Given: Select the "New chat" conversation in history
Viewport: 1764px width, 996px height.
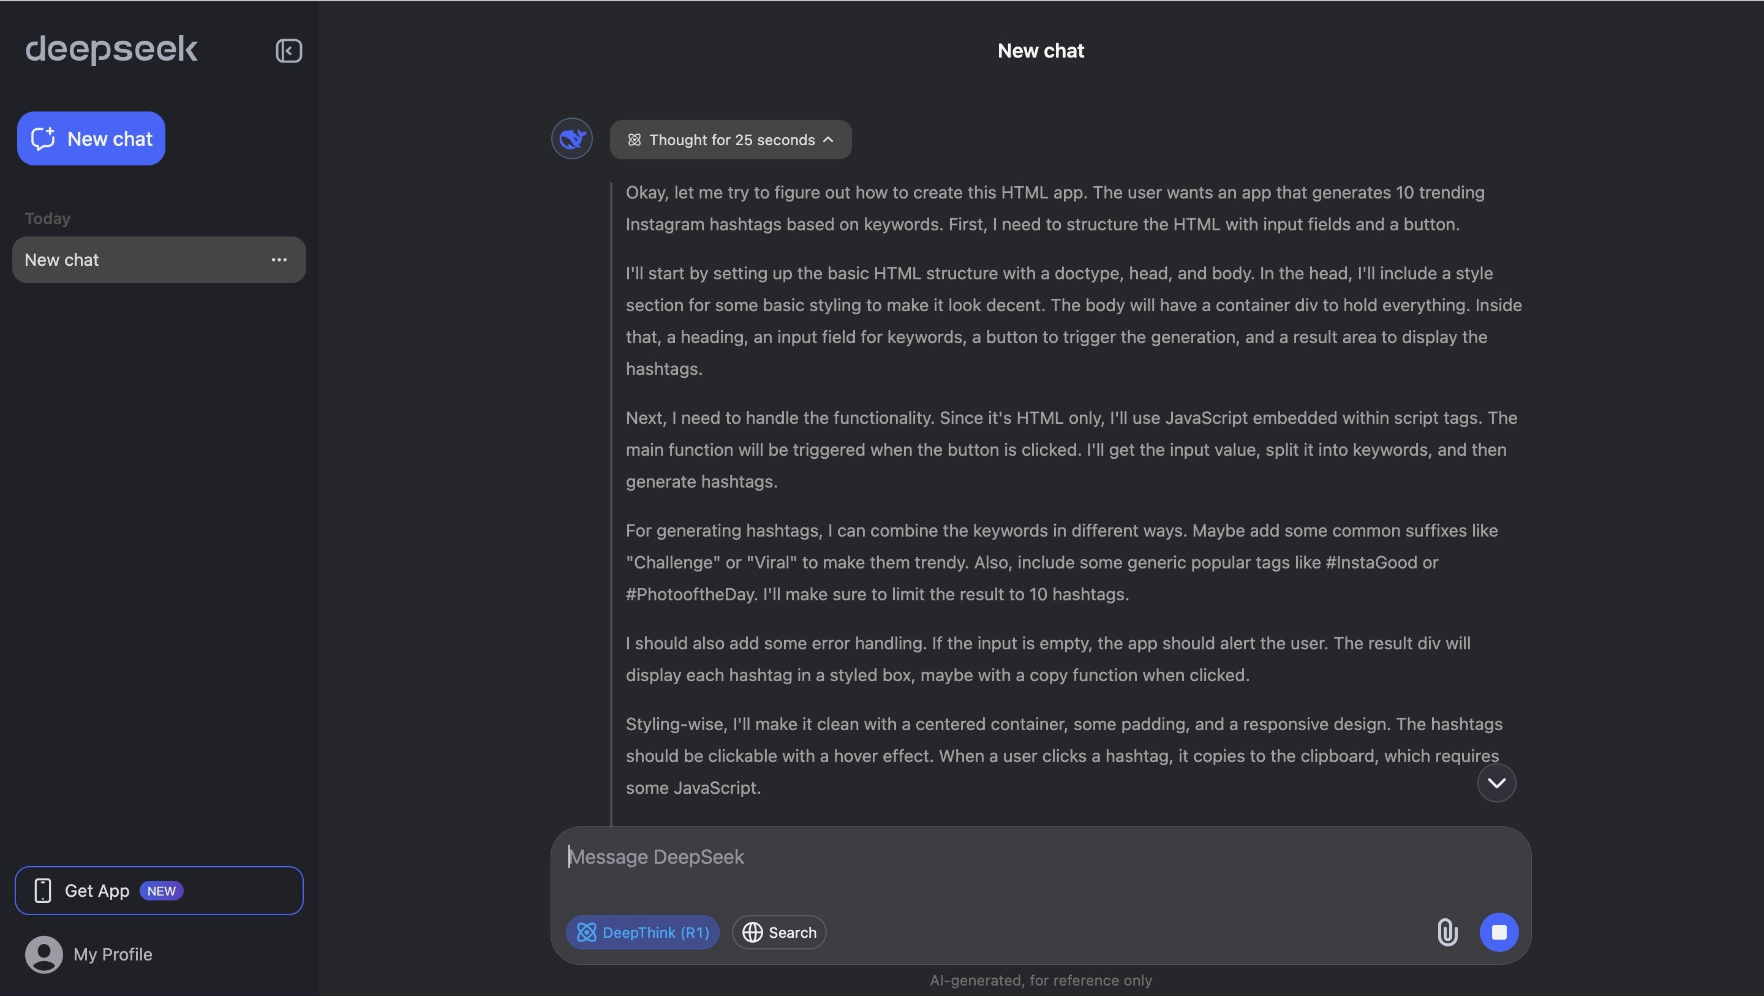Looking at the screenshot, I should 137,260.
